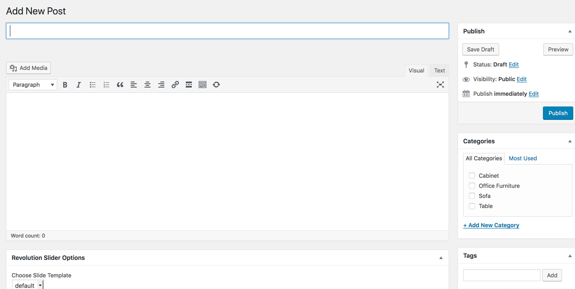Check the Table category
This screenshot has width=575, height=289.
pyautogui.click(x=472, y=206)
